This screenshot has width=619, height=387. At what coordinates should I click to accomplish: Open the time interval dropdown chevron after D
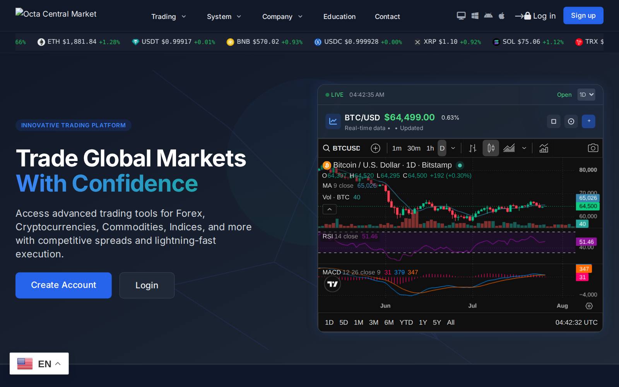[x=453, y=148]
